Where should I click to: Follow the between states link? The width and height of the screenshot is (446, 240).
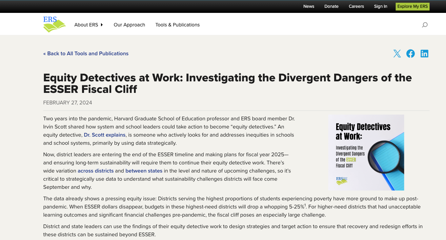[x=144, y=171]
